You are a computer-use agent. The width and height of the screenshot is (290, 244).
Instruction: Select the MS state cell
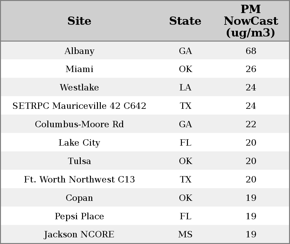(x=185, y=234)
